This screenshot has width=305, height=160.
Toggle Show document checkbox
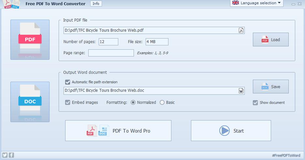(255, 103)
